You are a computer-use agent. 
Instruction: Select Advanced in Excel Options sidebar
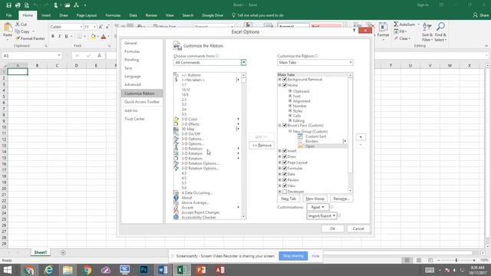[133, 84]
